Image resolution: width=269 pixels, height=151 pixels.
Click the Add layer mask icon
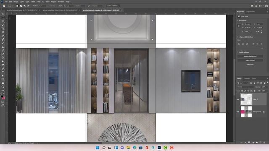click(249, 143)
